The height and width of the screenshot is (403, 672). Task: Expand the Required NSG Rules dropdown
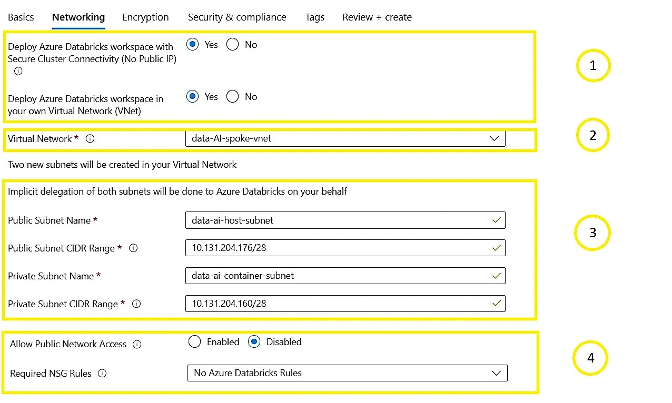tap(347, 373)
